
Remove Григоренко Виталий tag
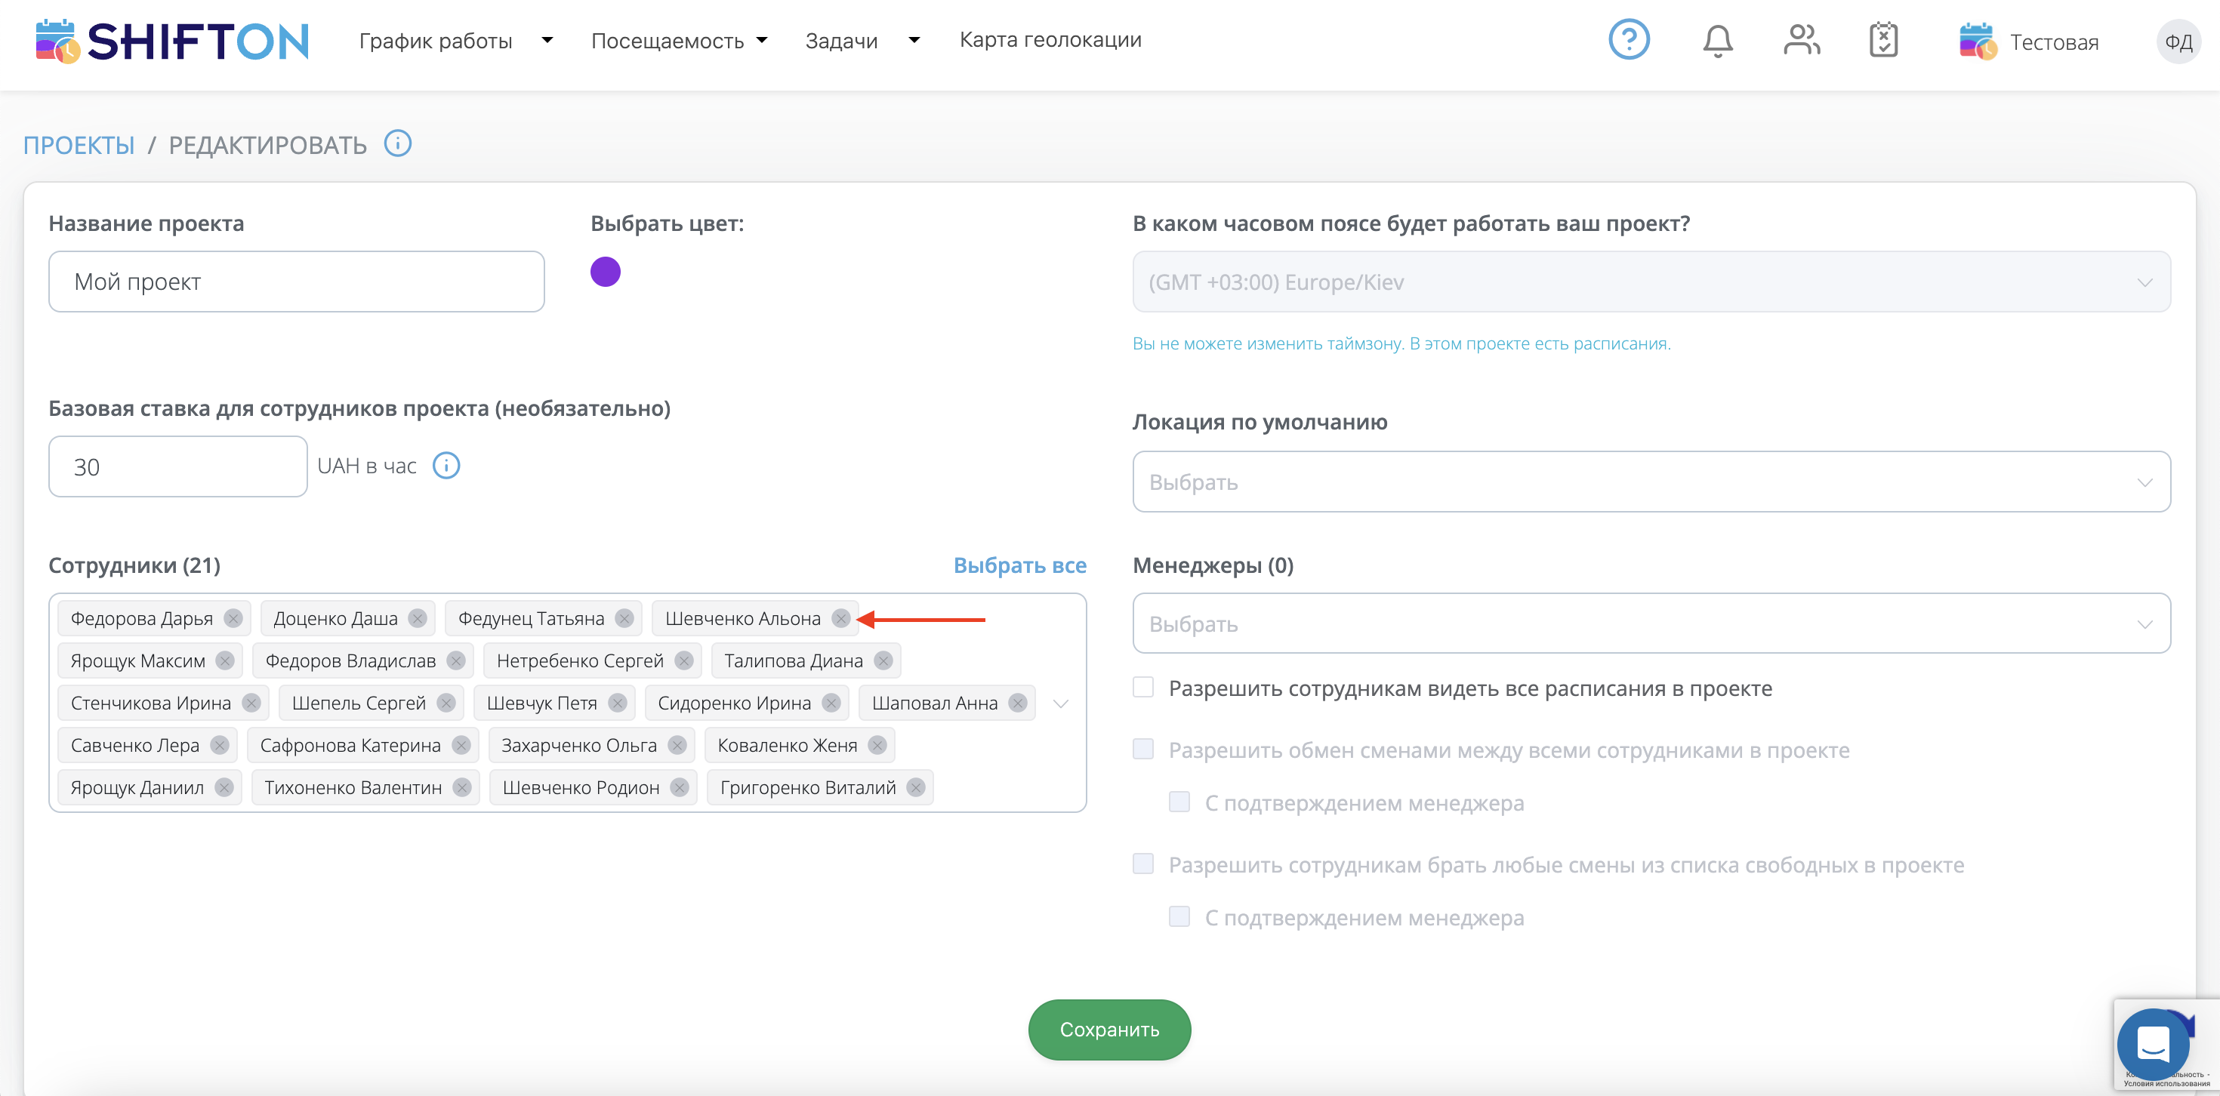click(915, 787)
